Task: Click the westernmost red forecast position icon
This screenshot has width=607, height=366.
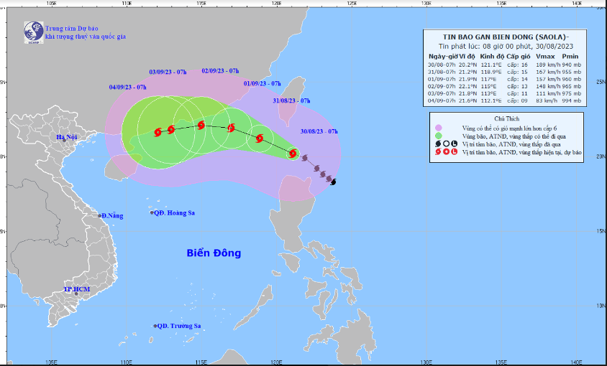Action: pyautogui.click(x=158, y=133)
